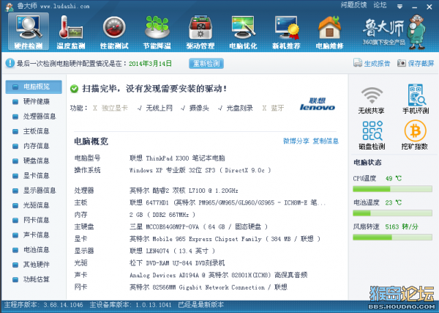The image size is (439, 313).
Task: Click the Mobile 965 Express graphics text
Action: click(x=225, y=239)
